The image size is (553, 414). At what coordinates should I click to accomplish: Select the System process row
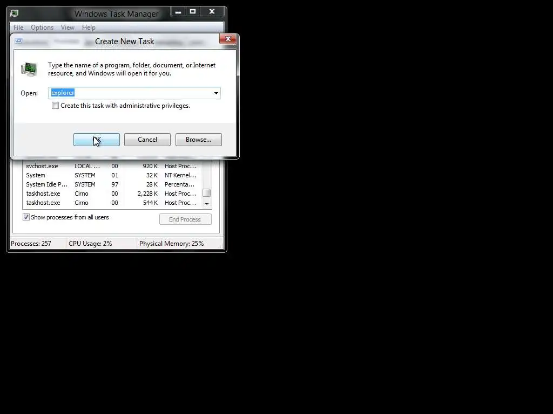(112, 175)
